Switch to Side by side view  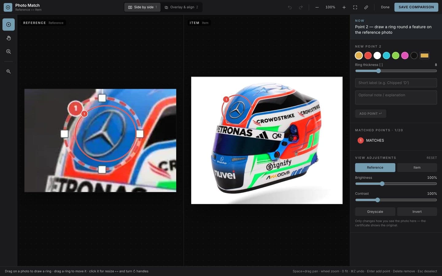[142, 7]
